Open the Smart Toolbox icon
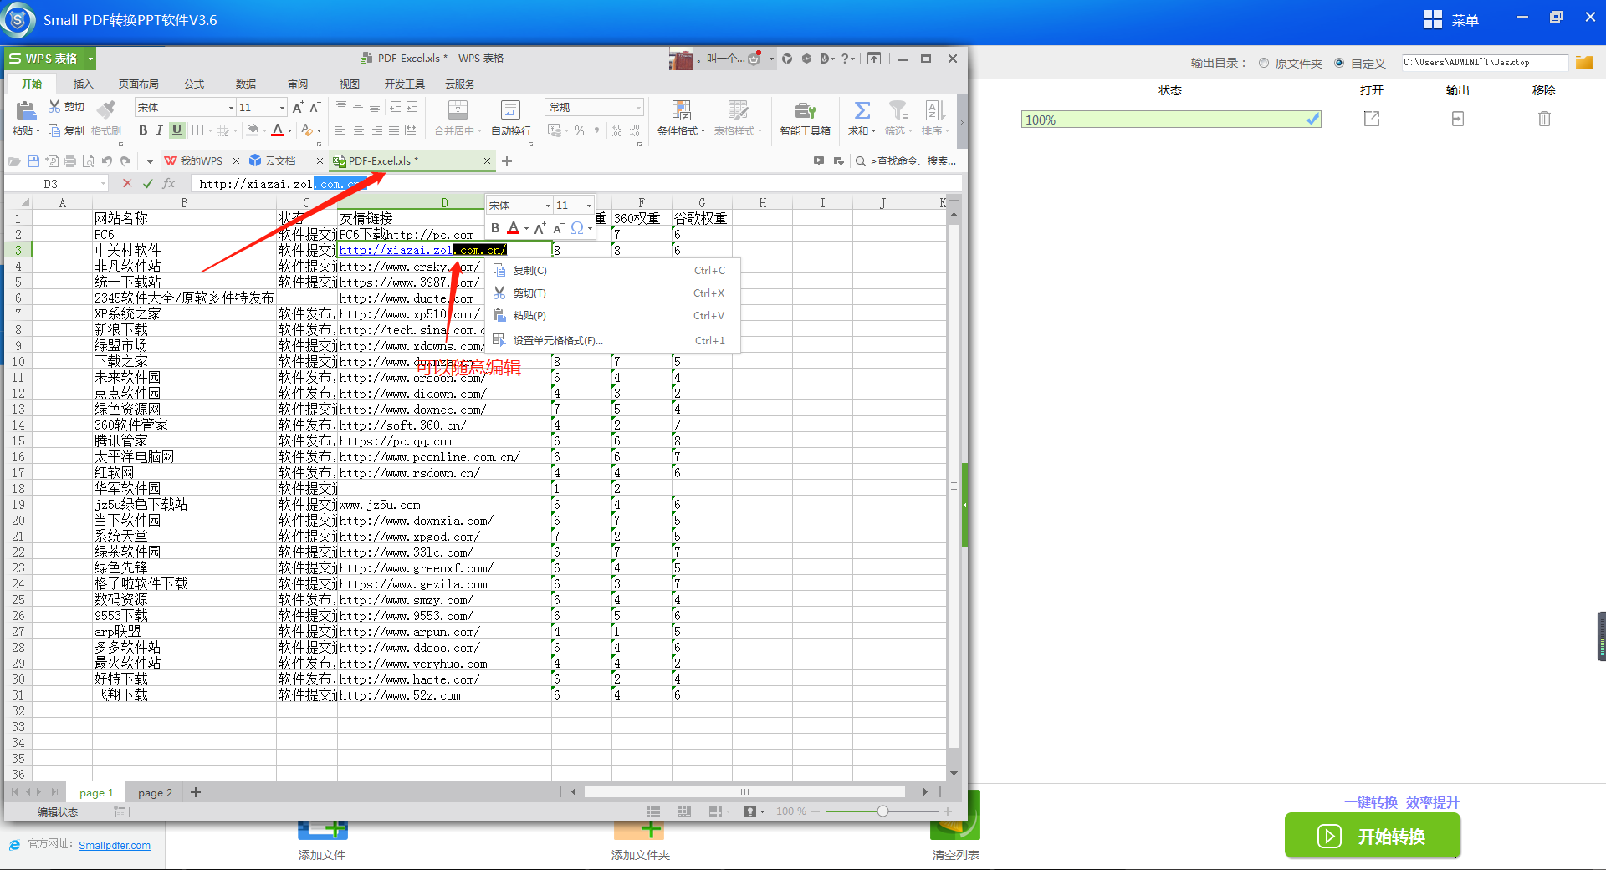This screenshot has height=870, width=1606. pyautogui.click(x=805, y=109)
